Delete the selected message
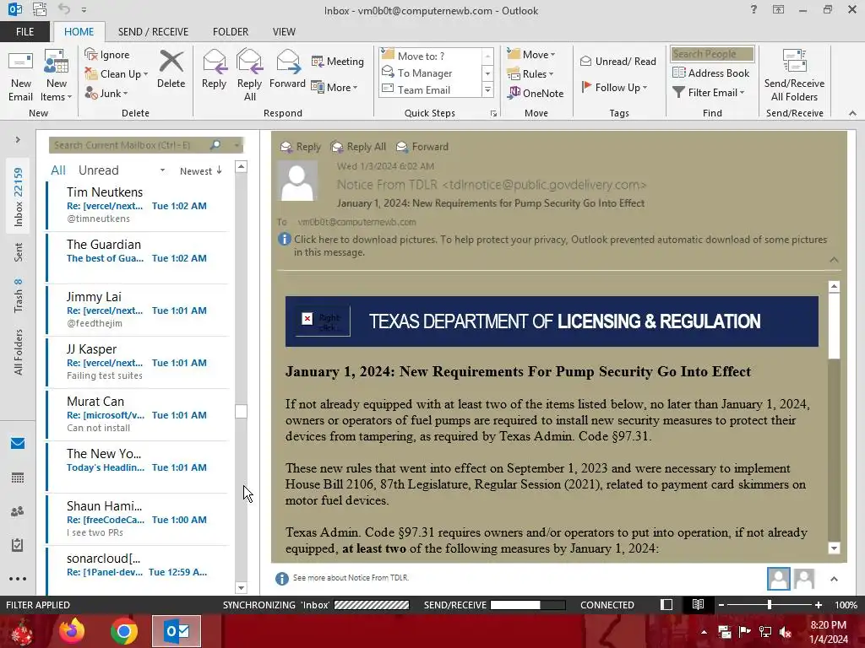Viewport: 865px width, 648px height. [x=171, y=69]
